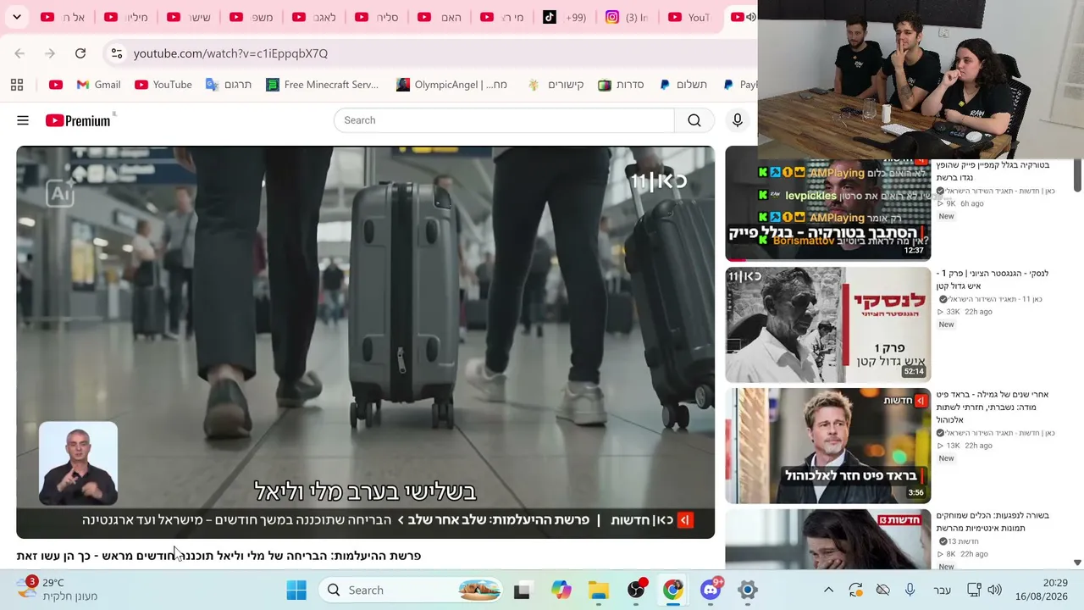Switch to the האם YouTube tab
Screen dimensions: 1084x610
click(439, 17)
